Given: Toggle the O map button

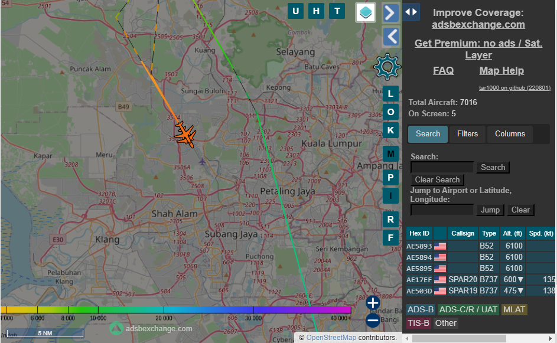Looking at the screenshot, I should point(390,112).
